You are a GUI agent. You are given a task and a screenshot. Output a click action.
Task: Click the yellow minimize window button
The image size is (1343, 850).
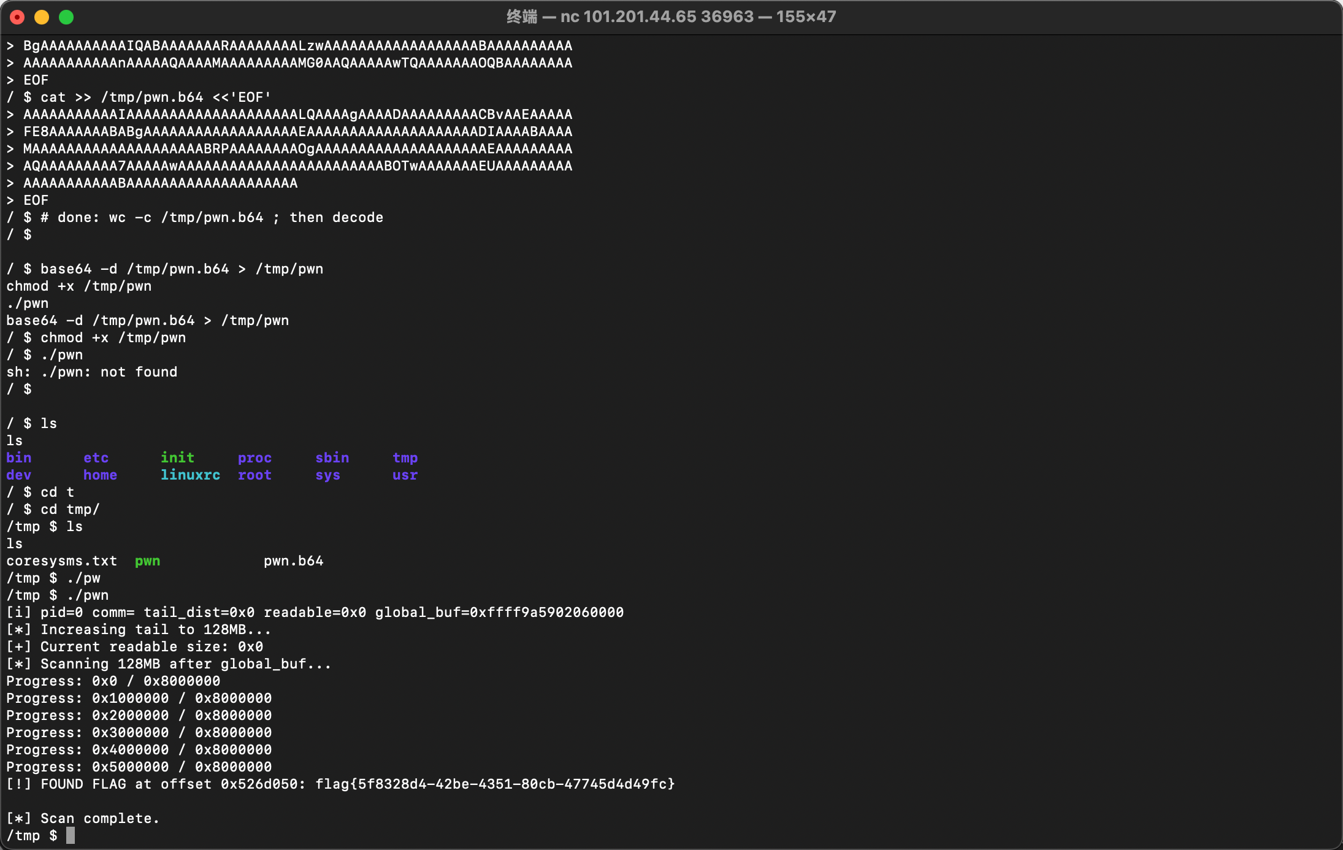pos(42,17)
